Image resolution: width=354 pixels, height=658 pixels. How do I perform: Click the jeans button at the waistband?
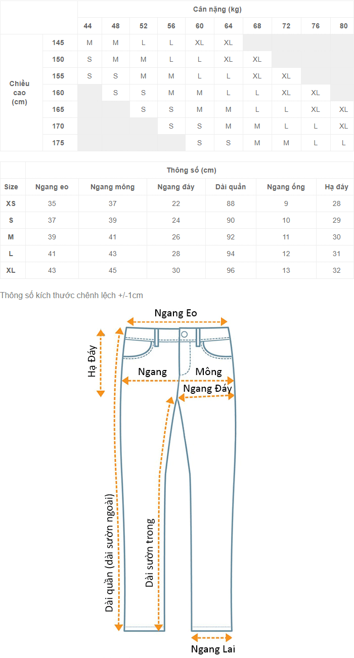pos(184,335)
